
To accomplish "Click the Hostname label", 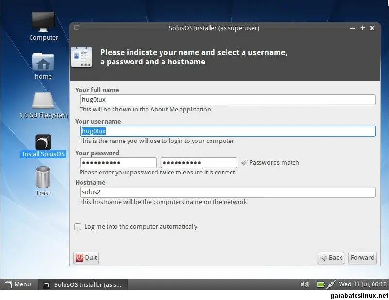I will 90,183.
